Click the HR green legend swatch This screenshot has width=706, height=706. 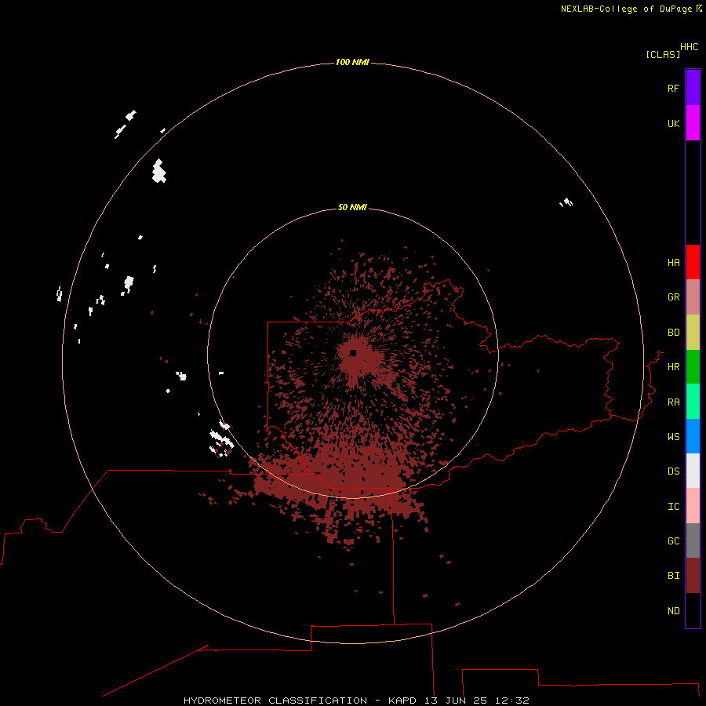tap(693, 367)
